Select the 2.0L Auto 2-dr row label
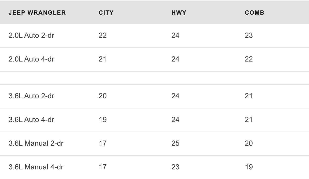The height and width of the screenshot is (179, 309). [x=31, y=35]
